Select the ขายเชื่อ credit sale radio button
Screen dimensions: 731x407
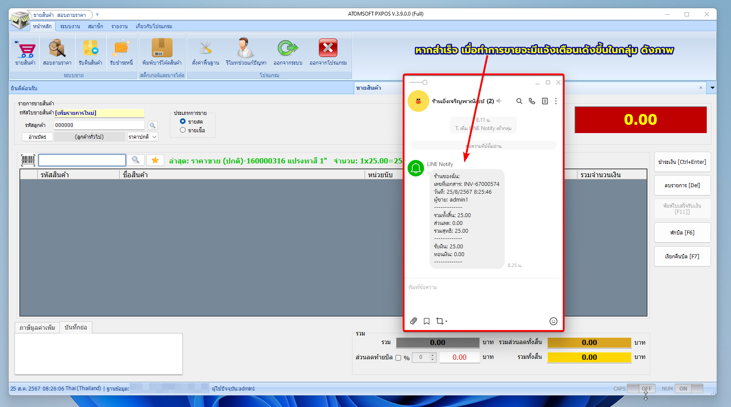point(183,130)
